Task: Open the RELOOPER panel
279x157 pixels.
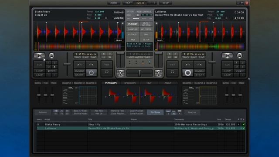Action: click(x=146, y=29)
